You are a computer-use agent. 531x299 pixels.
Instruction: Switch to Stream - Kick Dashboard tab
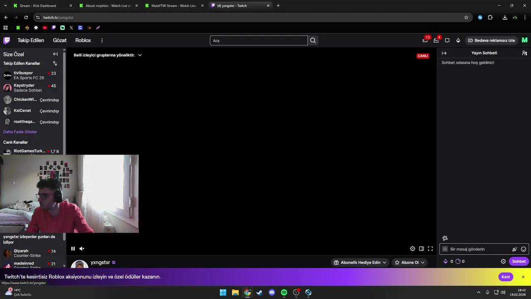(43, 6)
